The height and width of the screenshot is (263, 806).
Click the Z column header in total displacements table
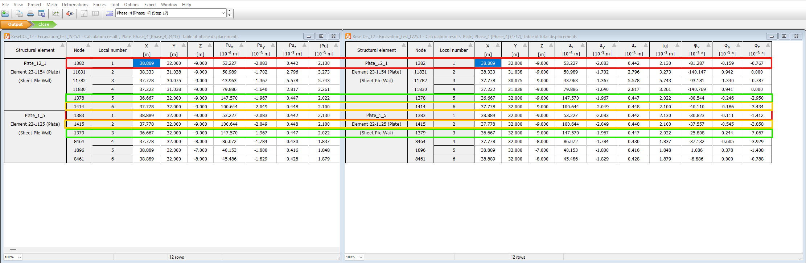point(542,50)
